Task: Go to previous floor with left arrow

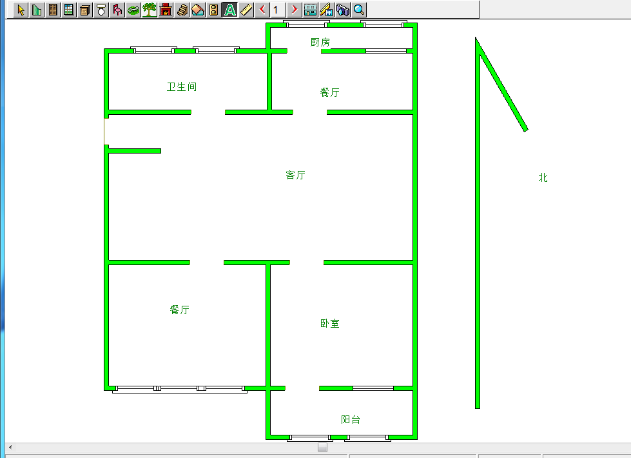Action: [x=262, y=10]
